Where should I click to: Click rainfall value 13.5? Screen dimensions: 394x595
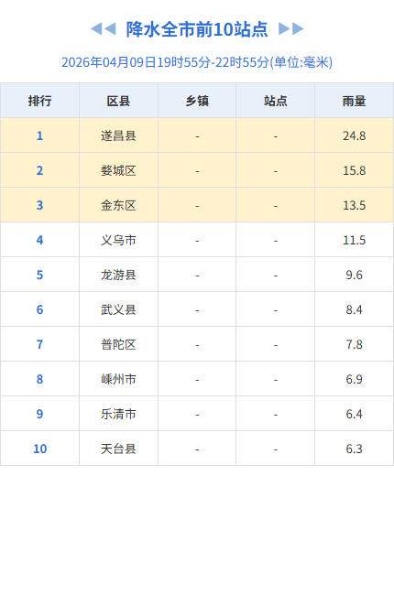point(354,205)
